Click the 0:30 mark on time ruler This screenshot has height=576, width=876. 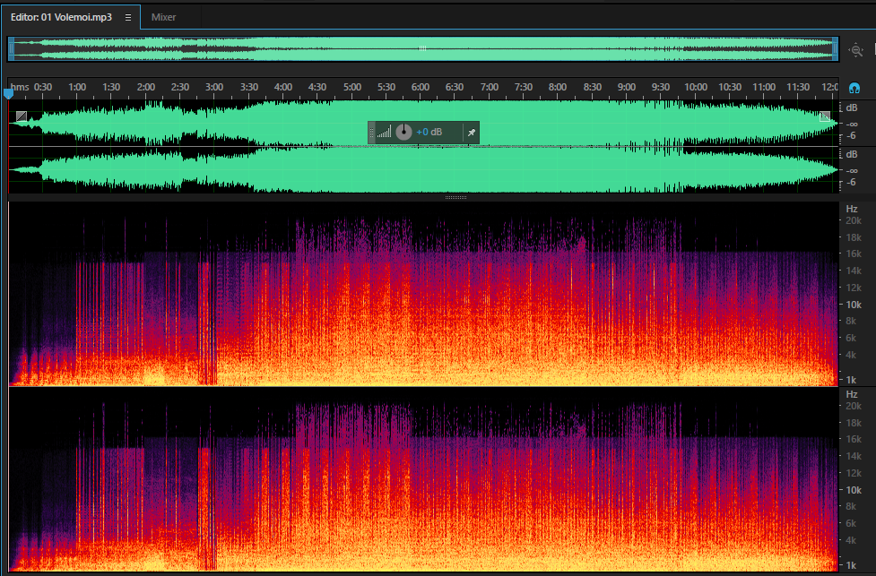click(x=43, y=87)
